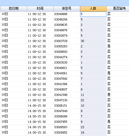
Task: Edit the 人数 input cell for 03049988
Action: point(93,14)
